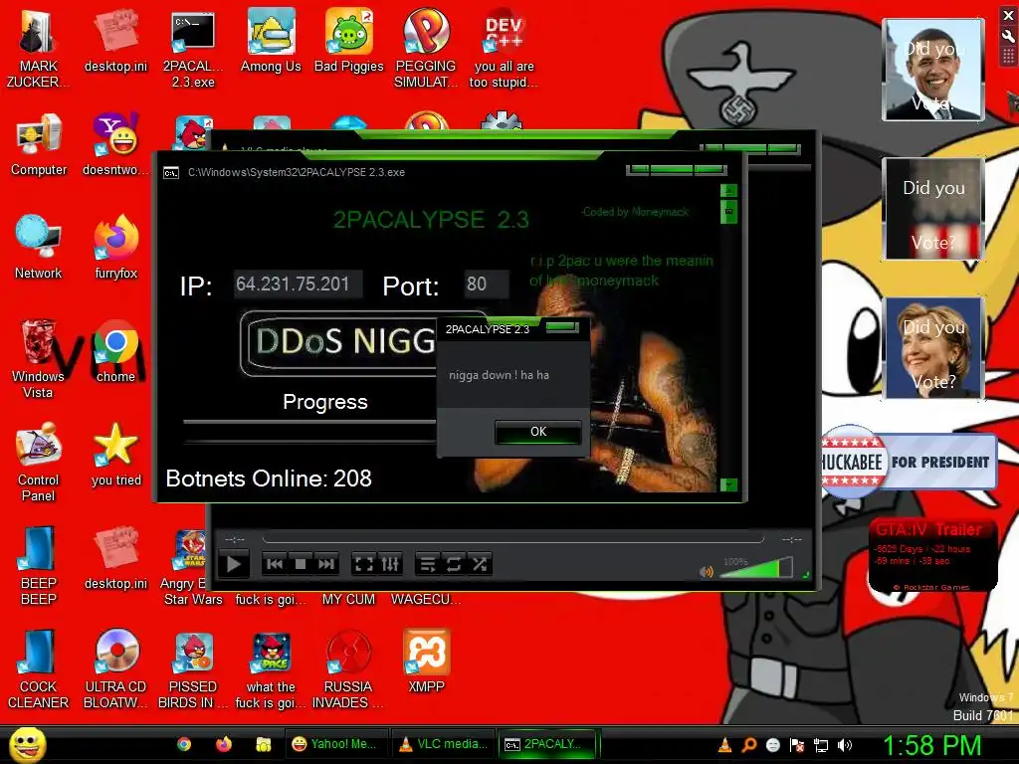Image resolution: width=1019 pixels, height=764 pixels.
Task: Click the IP address input field
Action: (299, 285)
